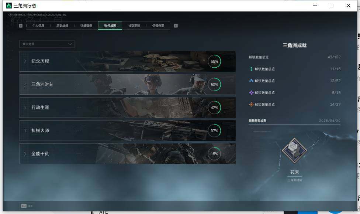The height and width of the screenshot is (214, 360).
Task: Click the Esc back button at bottom left
Action: pyautogui.click(x=27, y=206)
